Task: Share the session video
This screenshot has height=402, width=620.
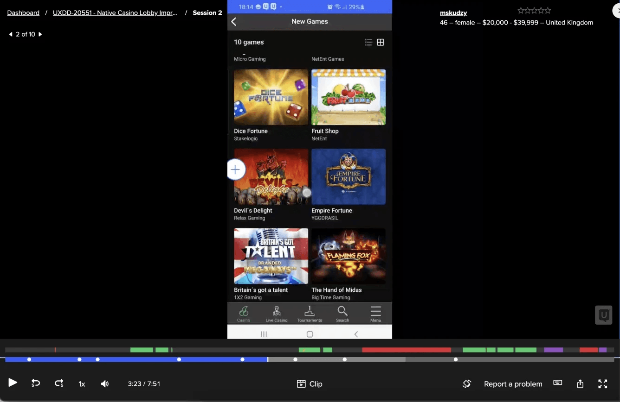Action: tap(580, 383)
